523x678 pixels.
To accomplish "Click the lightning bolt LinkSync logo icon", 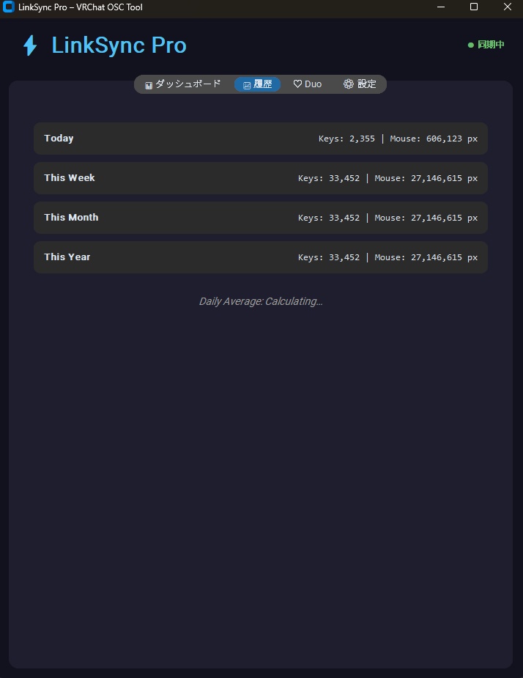I will click(29, 45).
